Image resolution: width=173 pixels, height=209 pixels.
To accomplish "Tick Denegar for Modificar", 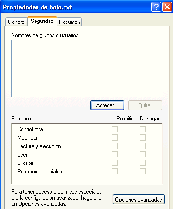I will pyautogui.click(x=143, y=138).
